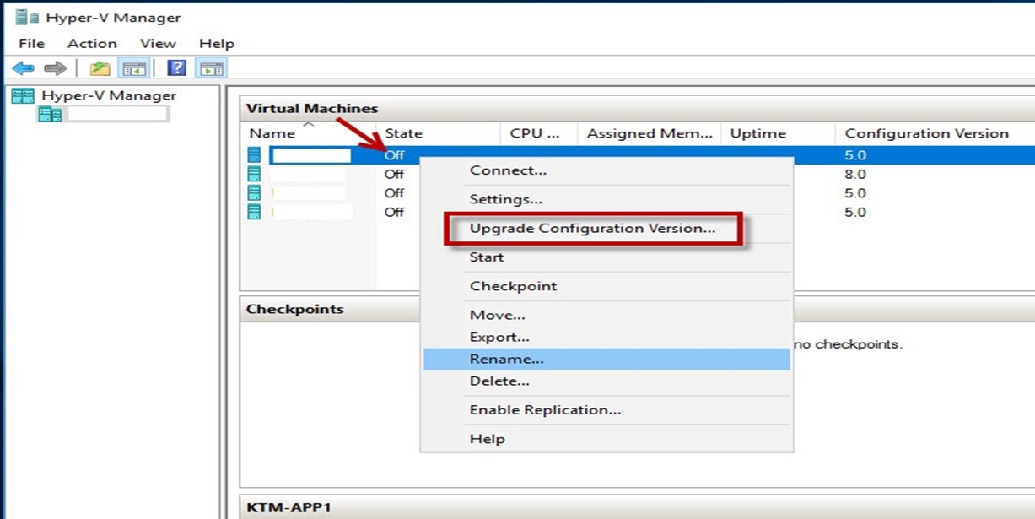Click the Back arrow toolbar icon
The height and width of the screenshot is (519, 1035).
pos(23,68)
